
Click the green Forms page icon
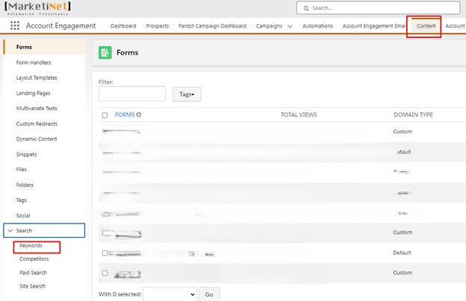click(x=105, y=52)
